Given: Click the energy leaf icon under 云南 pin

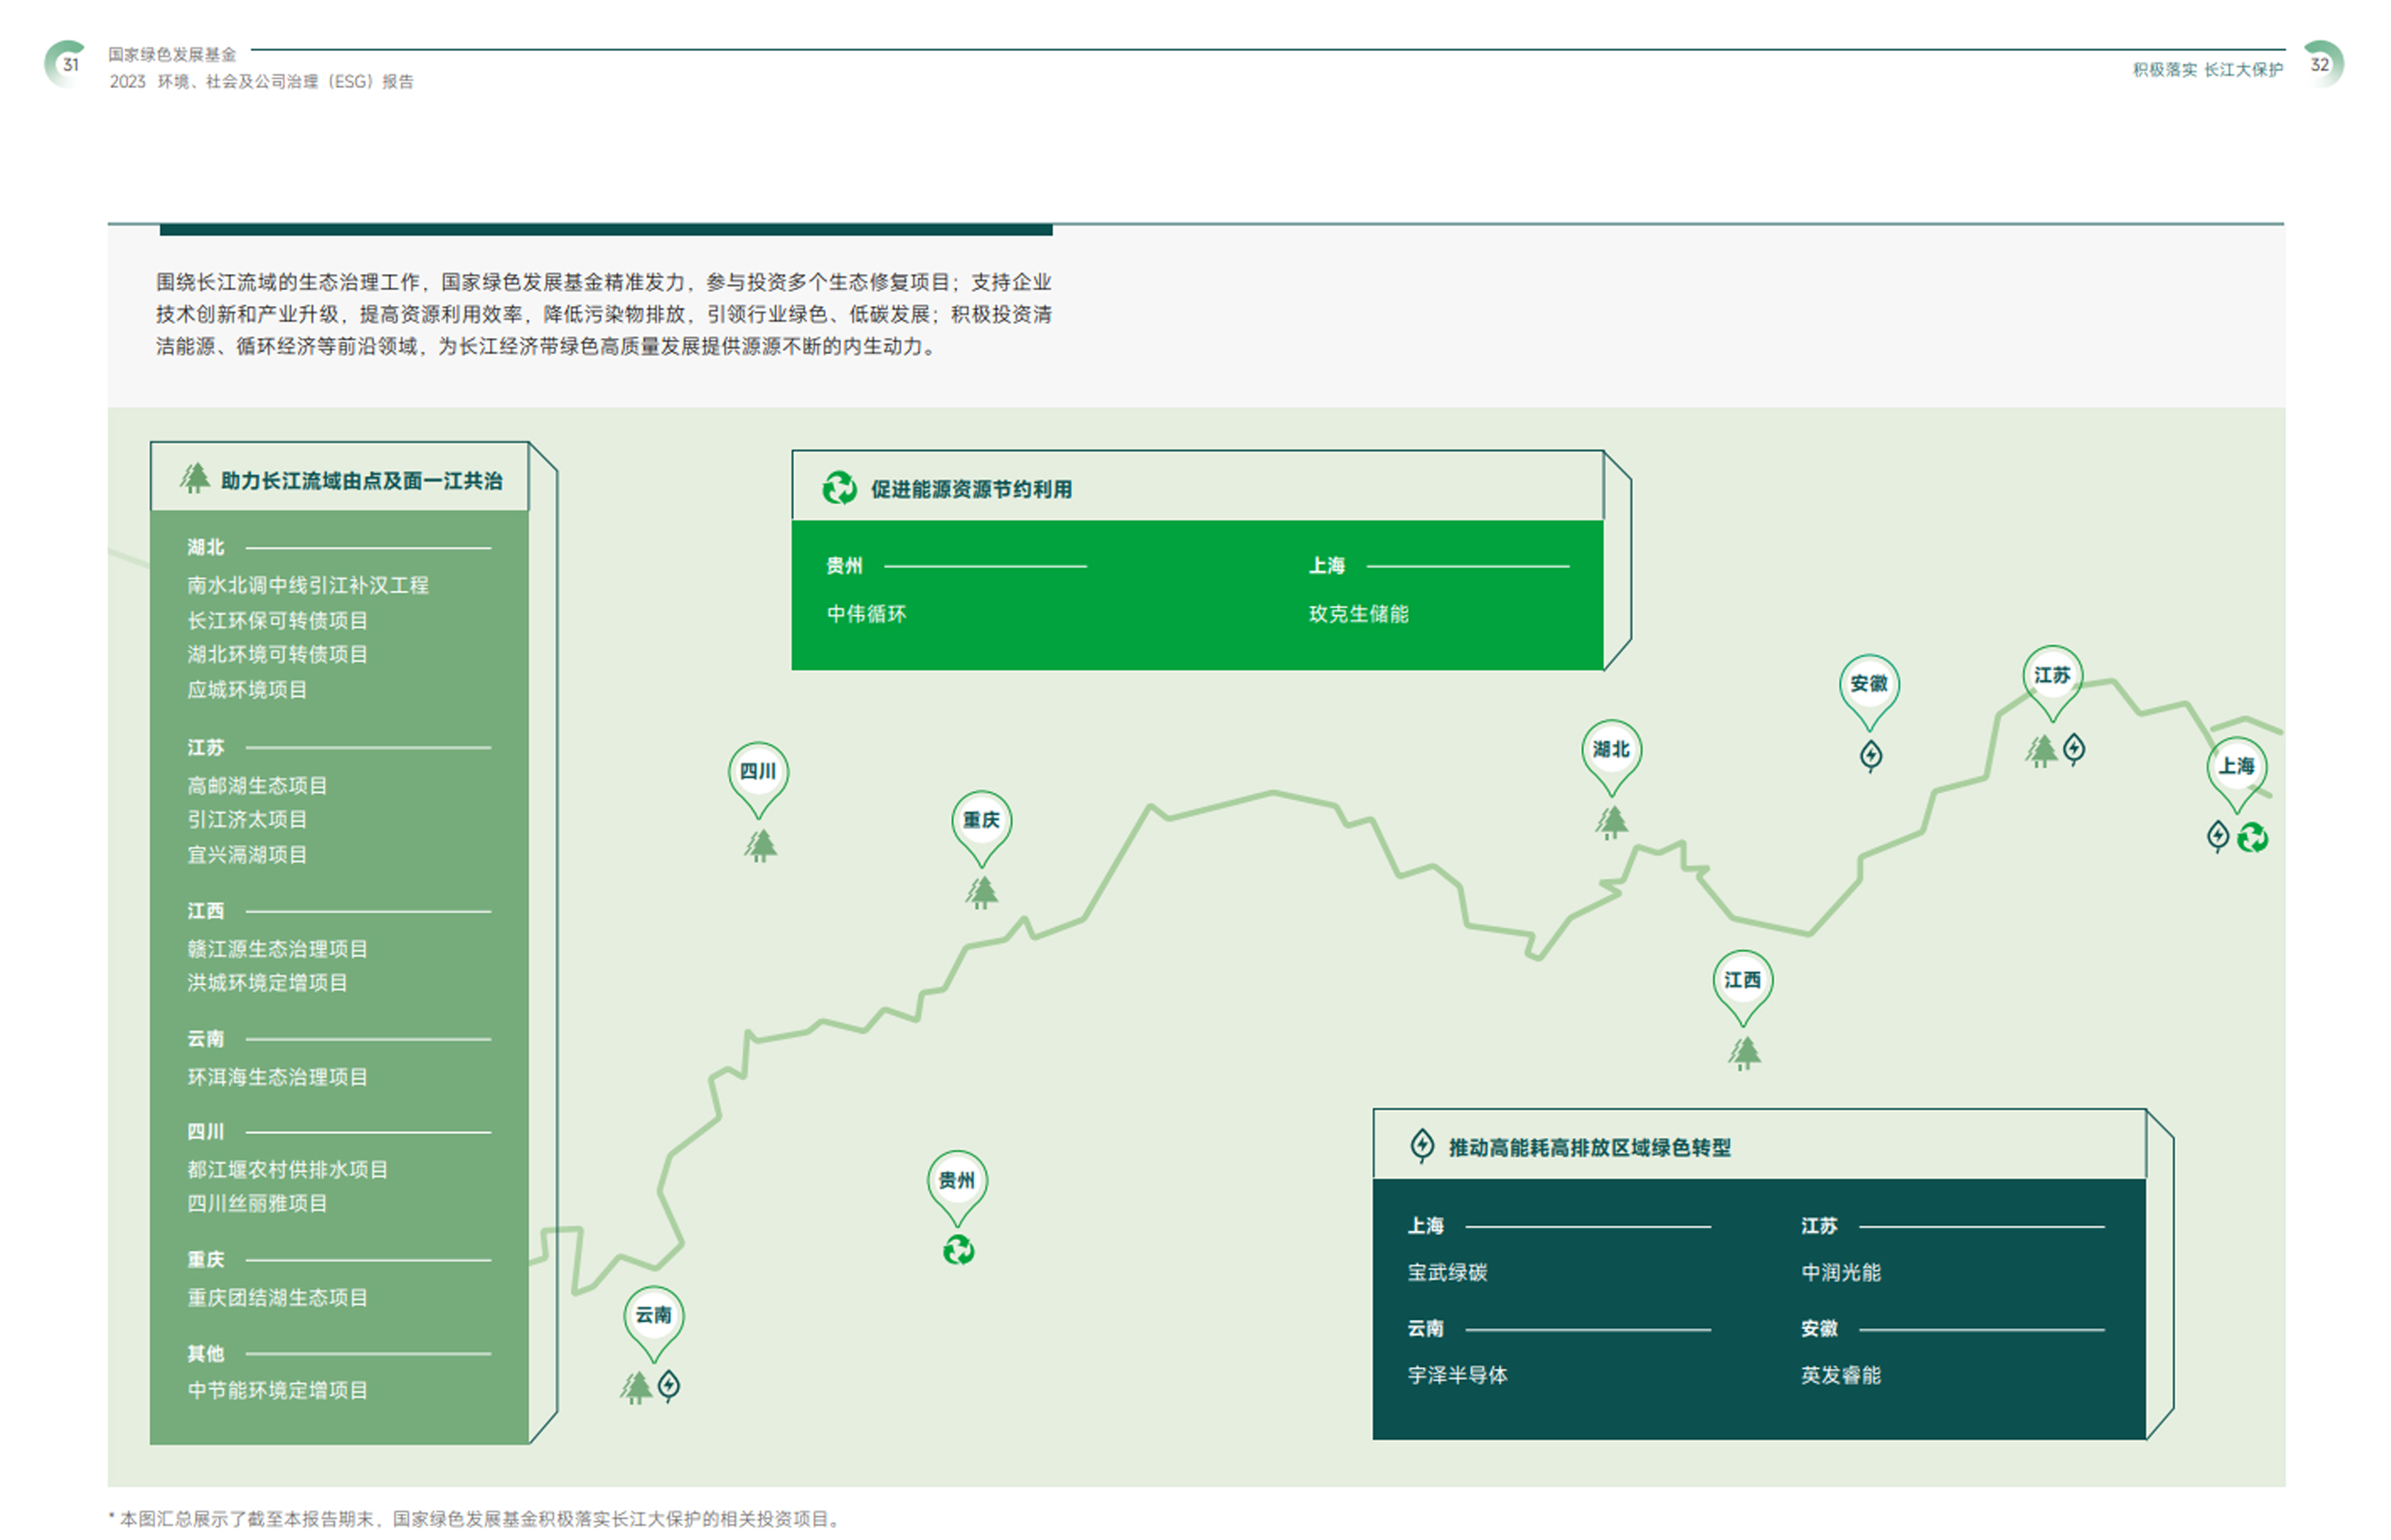Looking at the screenshot, I should [x=668, y=1385].
